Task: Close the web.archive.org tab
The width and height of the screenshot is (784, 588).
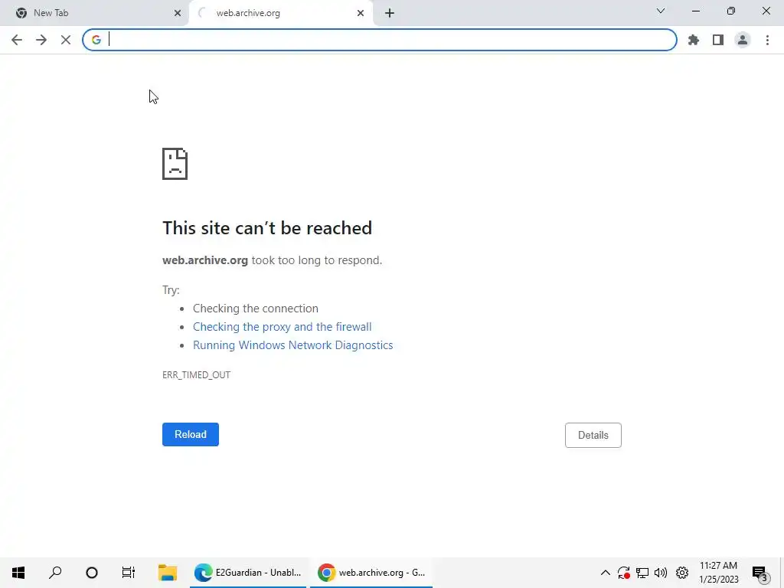Action: (x=361, y=13)
